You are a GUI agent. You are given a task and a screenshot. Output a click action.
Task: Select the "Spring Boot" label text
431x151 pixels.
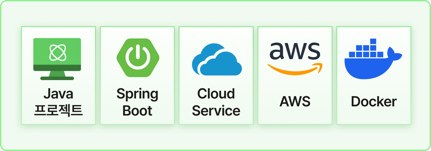point(137,102)
